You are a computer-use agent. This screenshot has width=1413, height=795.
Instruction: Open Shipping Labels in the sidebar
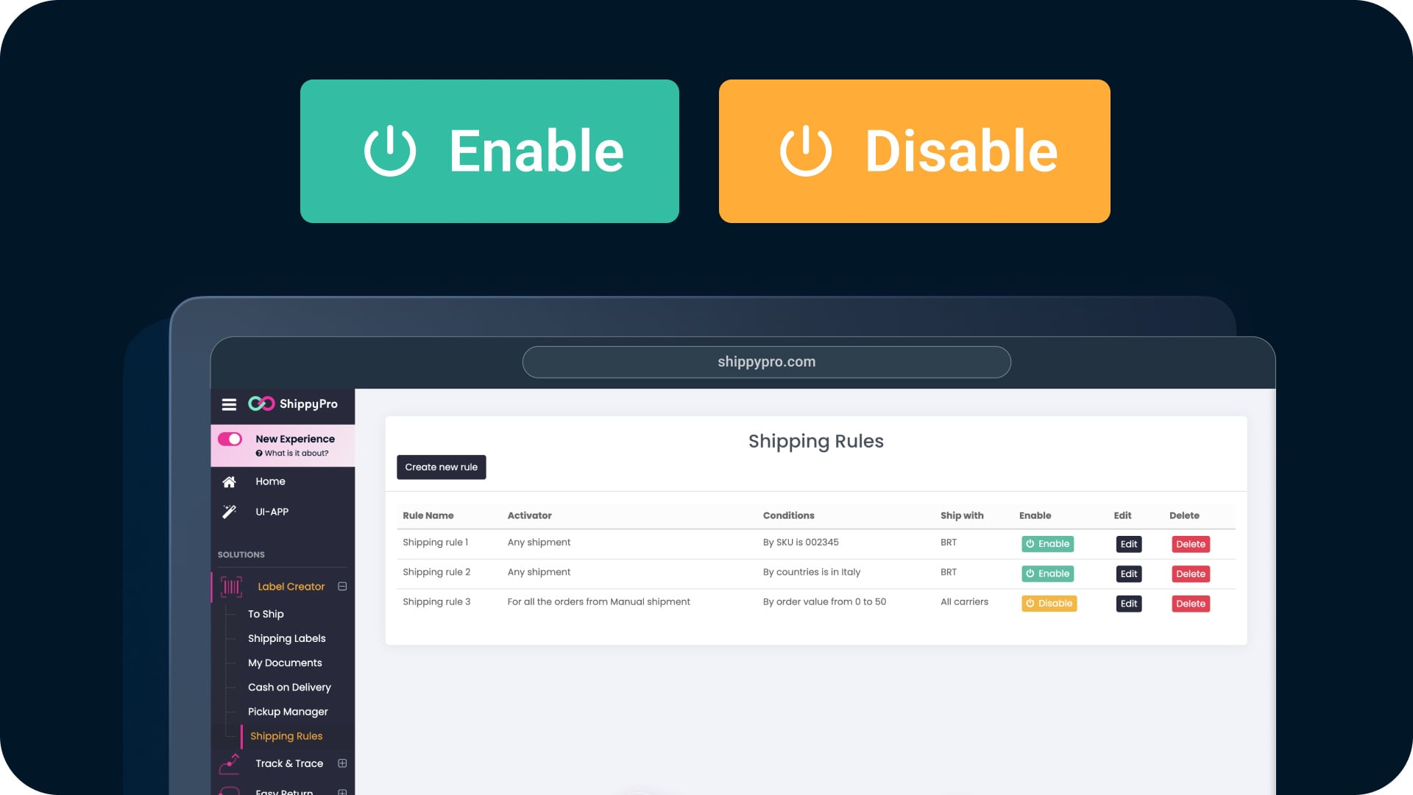286,638
